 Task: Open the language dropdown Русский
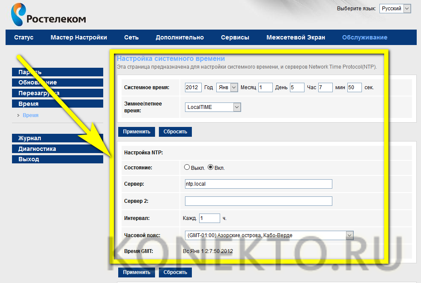tap(395, 9)
